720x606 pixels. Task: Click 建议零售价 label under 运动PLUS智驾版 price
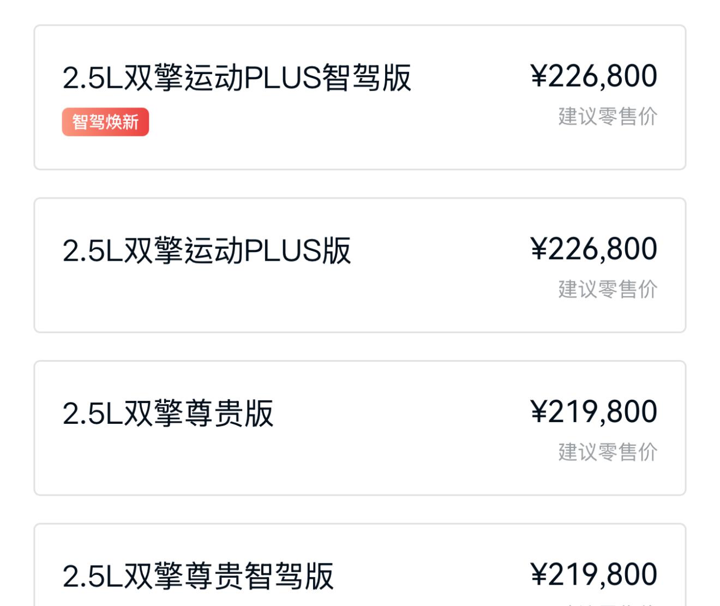click(608, 116)
